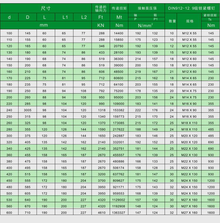Click torque value 75200
The image size is (220, 223).
tap(119, 91)
